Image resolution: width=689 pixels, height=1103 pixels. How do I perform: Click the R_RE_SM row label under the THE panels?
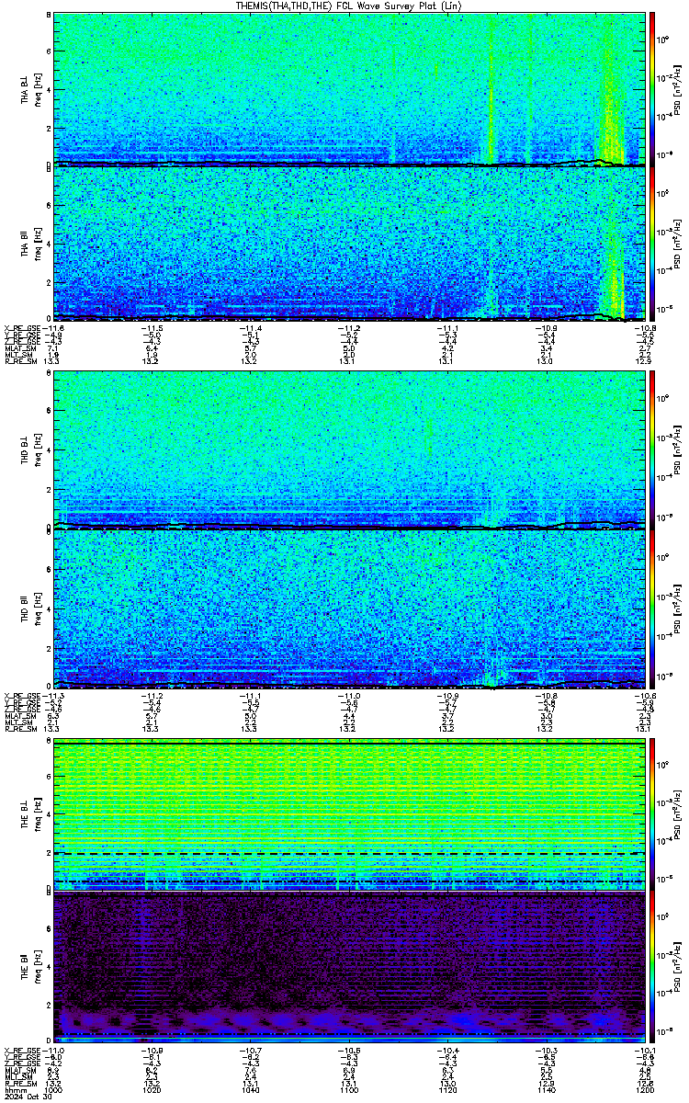(21, 1083)
